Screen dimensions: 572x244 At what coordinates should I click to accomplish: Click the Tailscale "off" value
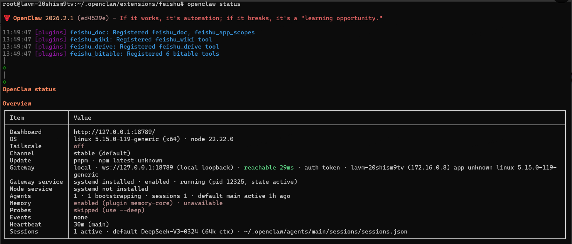click(79, 146)
